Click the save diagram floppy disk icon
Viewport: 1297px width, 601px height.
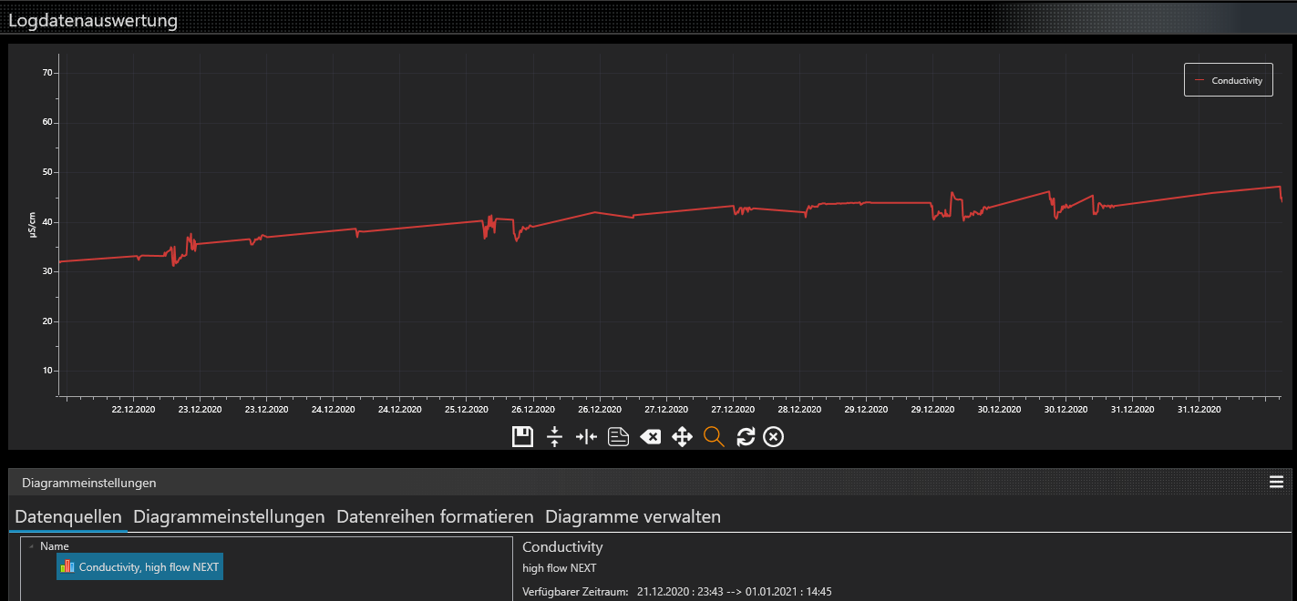tap(522, 437)
